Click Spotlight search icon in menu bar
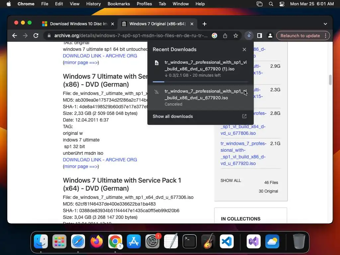Viewport: 340px width, 255px height. pos(271,4)
